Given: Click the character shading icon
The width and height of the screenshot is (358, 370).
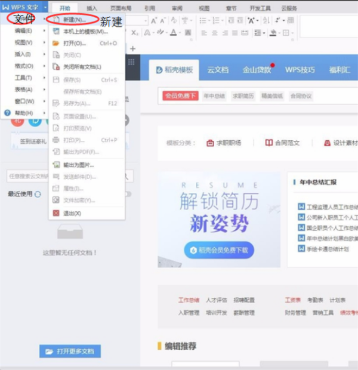Looking at the screenshot, I should tap(188, 33).
